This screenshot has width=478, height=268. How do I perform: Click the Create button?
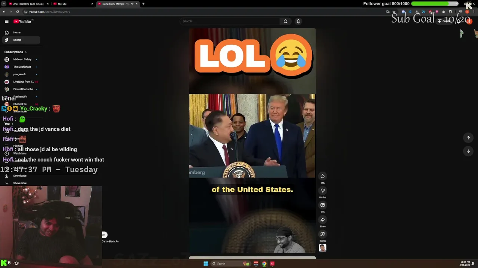tap(445, 21)
